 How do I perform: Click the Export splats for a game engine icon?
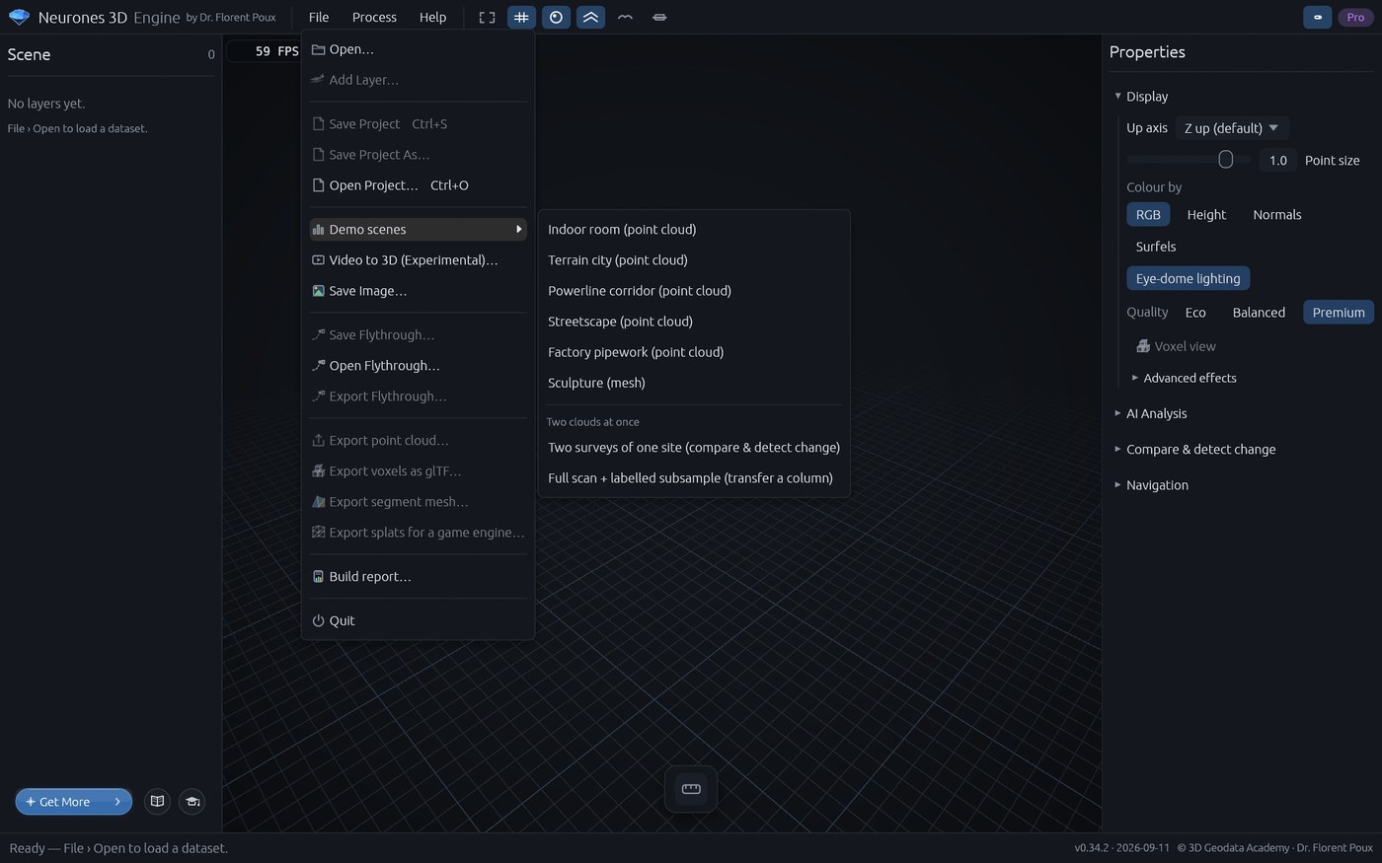[x=318, y=533]
